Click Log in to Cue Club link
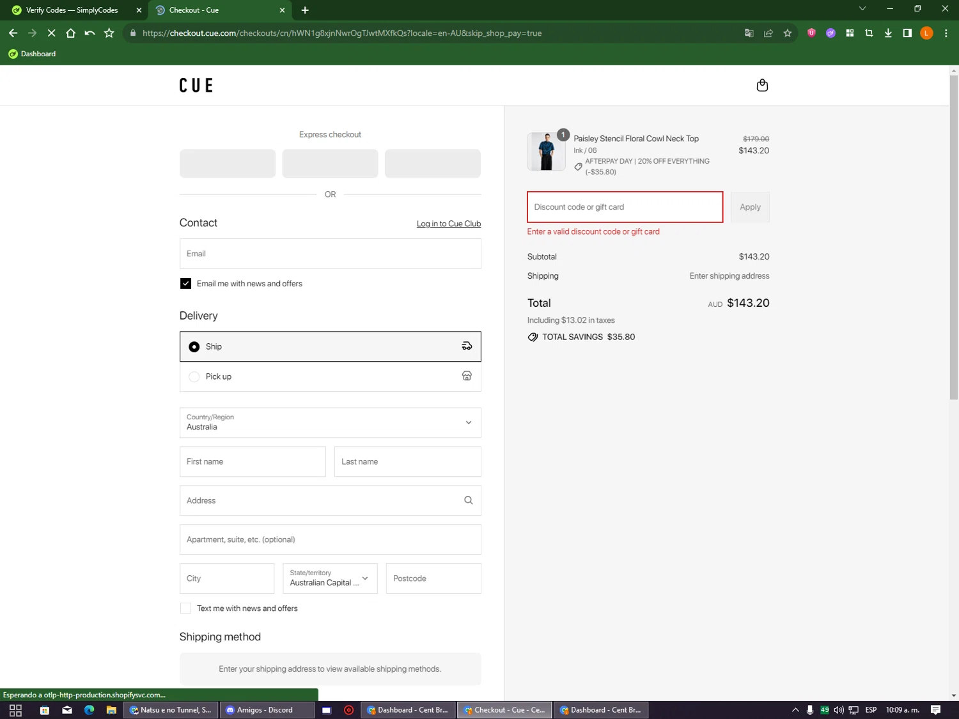Screen dimensions: 959x719 (x=449, y=224)
